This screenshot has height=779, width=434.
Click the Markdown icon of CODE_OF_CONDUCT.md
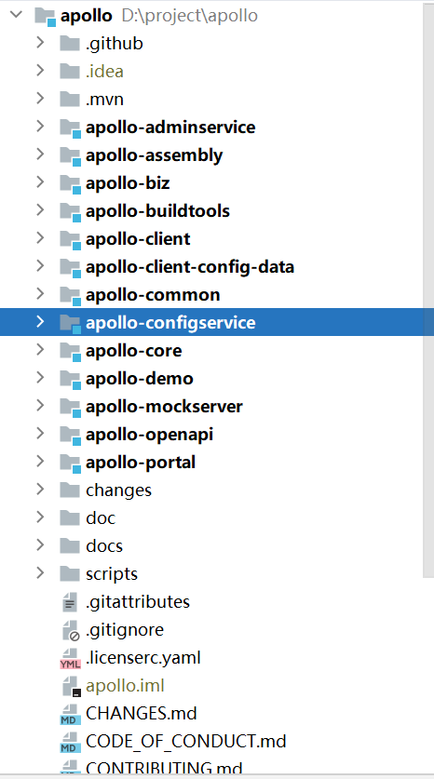coord(70,742)
